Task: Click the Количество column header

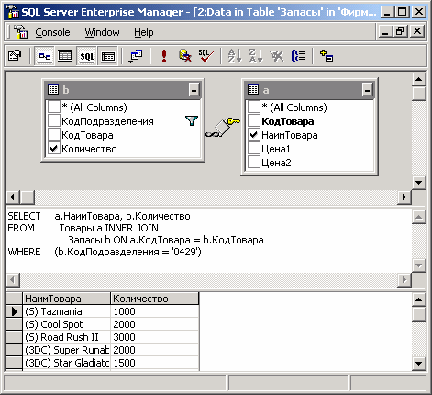Action: 155,299
